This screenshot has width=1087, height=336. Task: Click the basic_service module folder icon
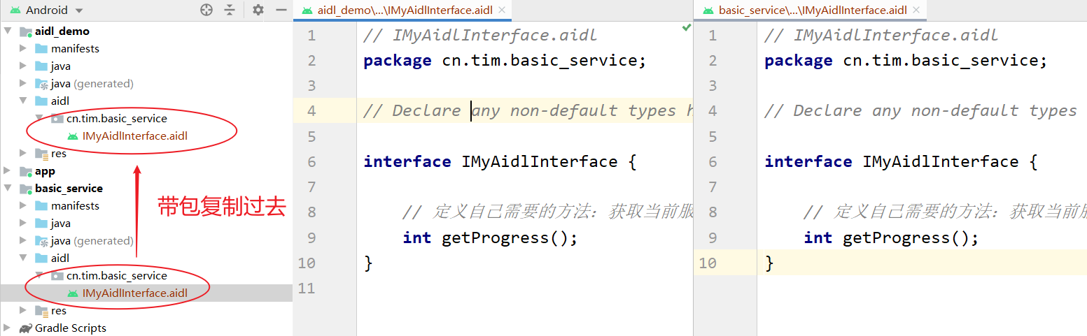coord(26,189)
